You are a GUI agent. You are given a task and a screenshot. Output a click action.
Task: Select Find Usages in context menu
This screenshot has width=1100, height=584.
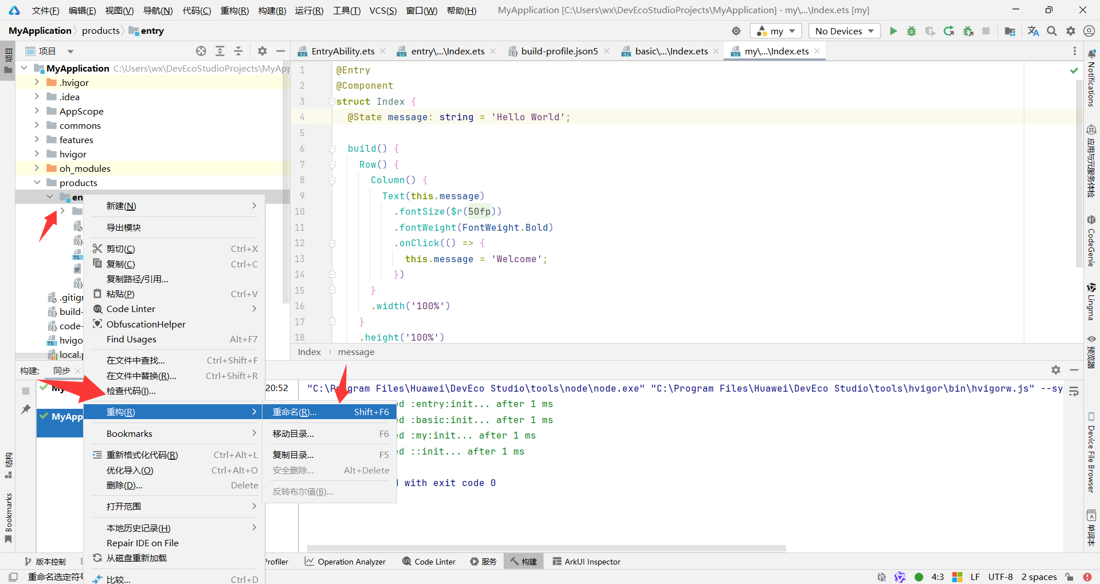pos(174,339)
